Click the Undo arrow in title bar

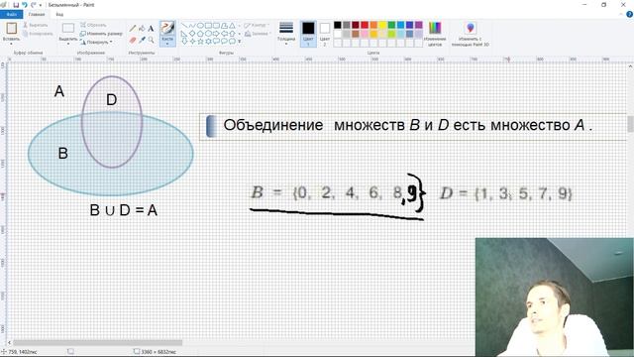(x=24, y=5)
